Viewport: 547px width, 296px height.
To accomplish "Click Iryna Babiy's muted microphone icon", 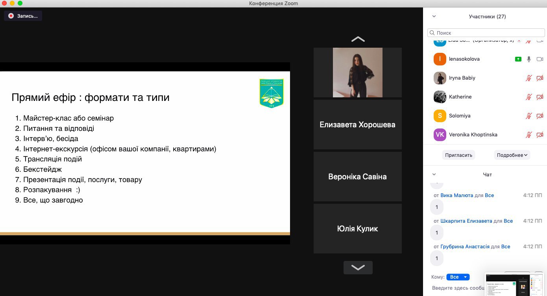I will tap(529, 78).
